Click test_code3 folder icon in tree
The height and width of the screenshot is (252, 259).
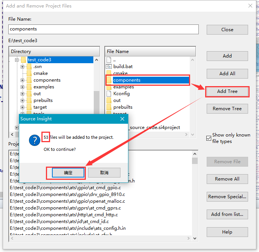point(23,60)
